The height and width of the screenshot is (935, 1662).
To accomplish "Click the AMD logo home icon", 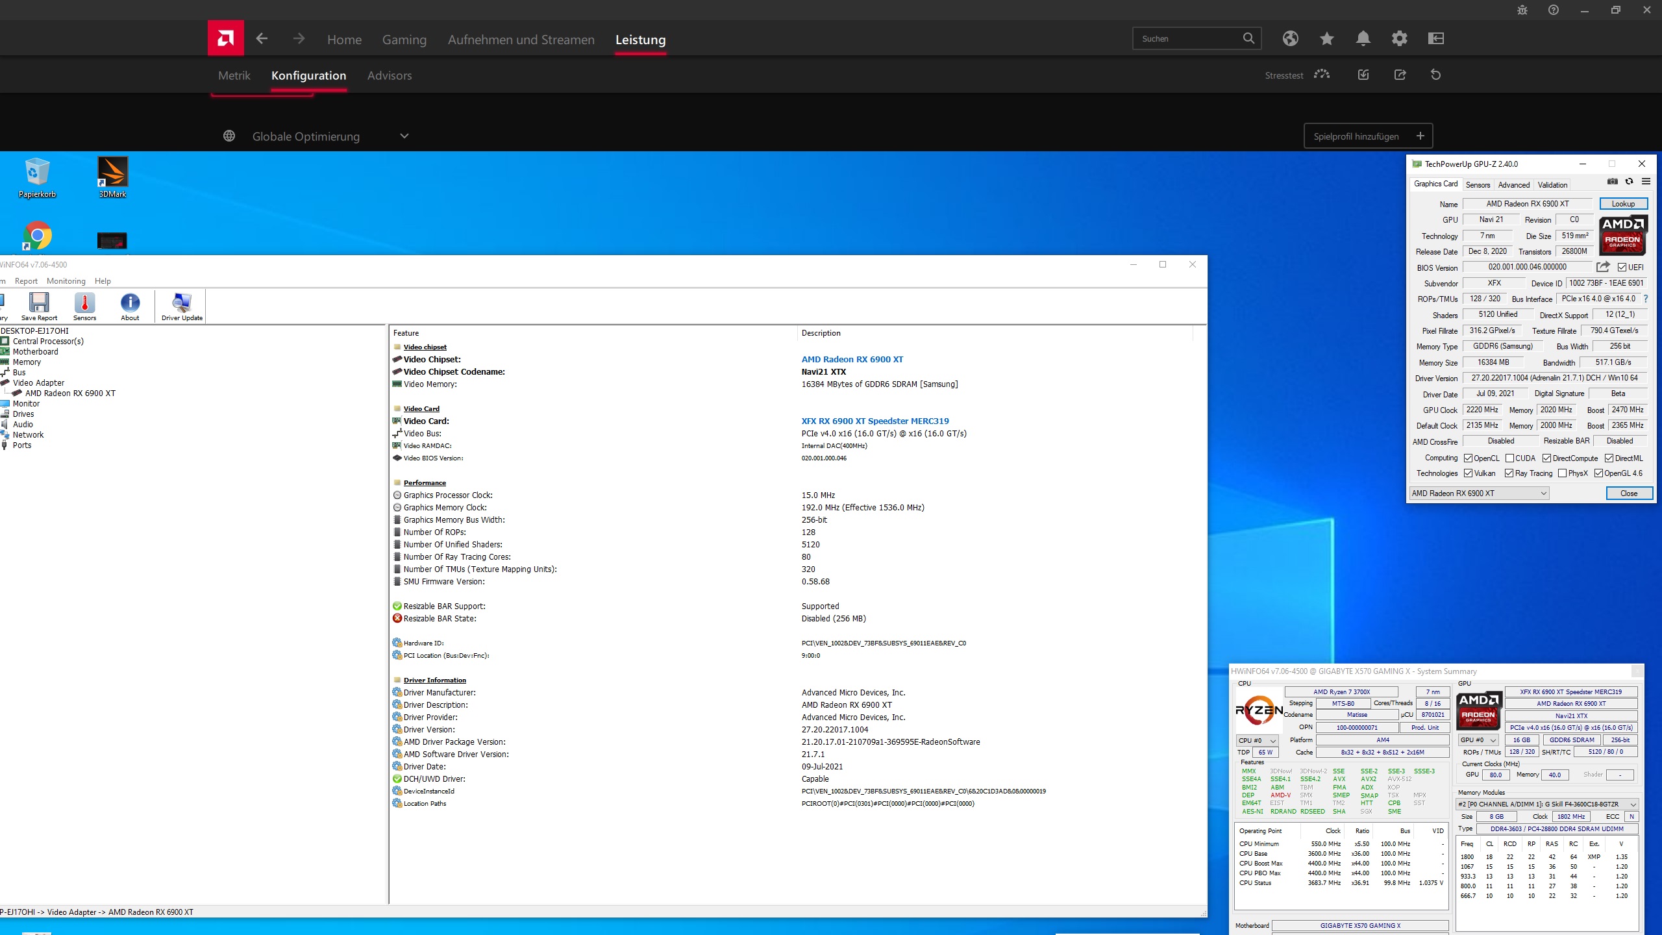I will [225, 38].
